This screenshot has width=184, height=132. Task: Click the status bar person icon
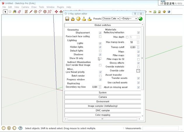pyautogui.click(x=9, y=128)
